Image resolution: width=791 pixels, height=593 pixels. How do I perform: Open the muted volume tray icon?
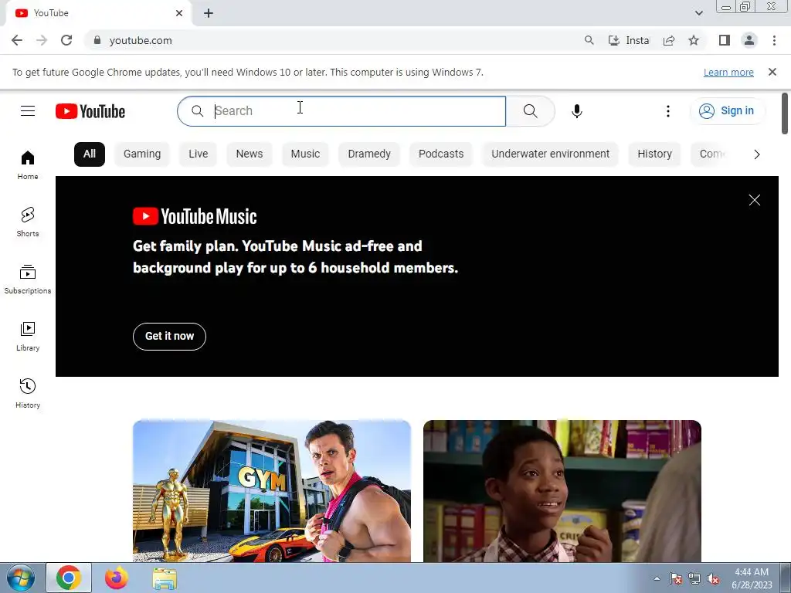click(x=713, y=579)
